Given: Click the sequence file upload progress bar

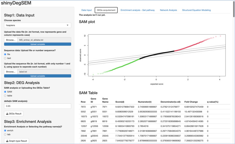Looking at the screenshot, I should click(x=38, y=76).
